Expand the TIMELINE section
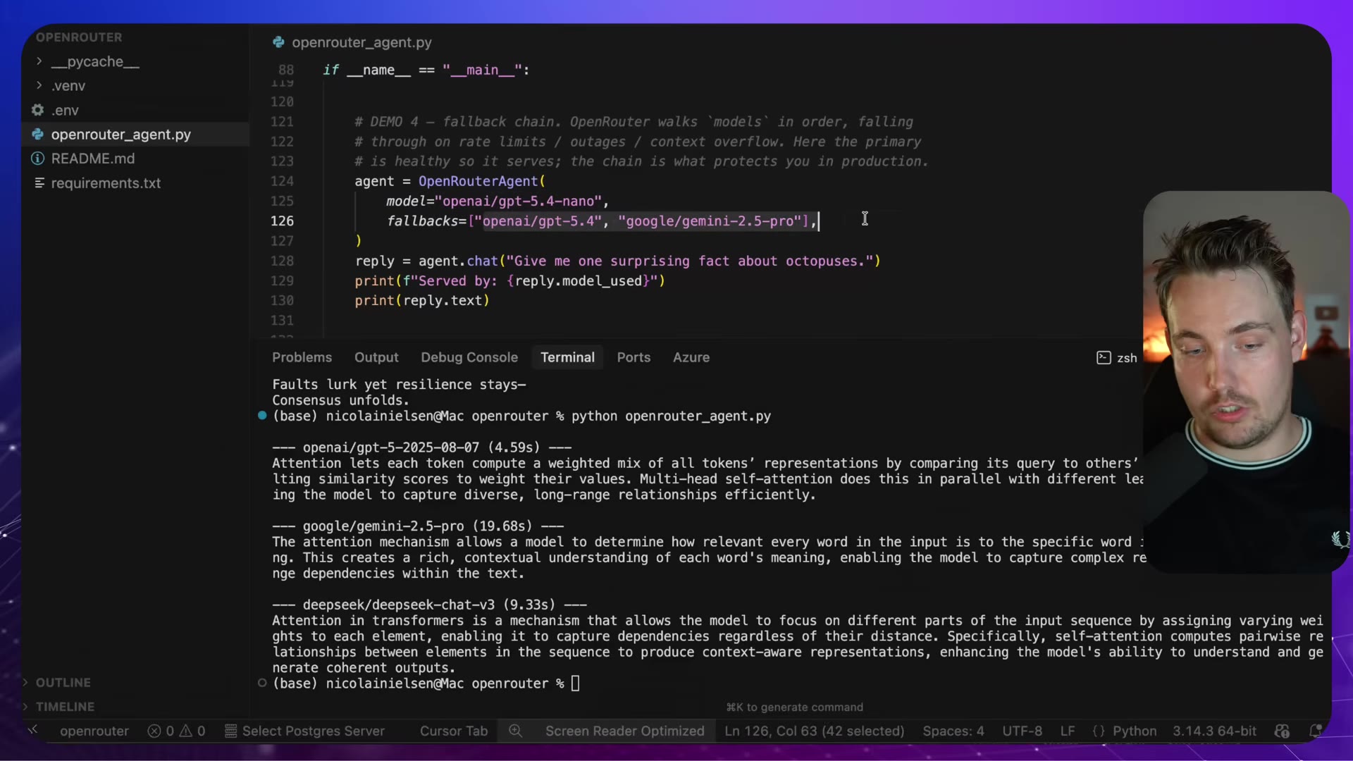Viewport: 1353px width, 761px height. (65, 706)
